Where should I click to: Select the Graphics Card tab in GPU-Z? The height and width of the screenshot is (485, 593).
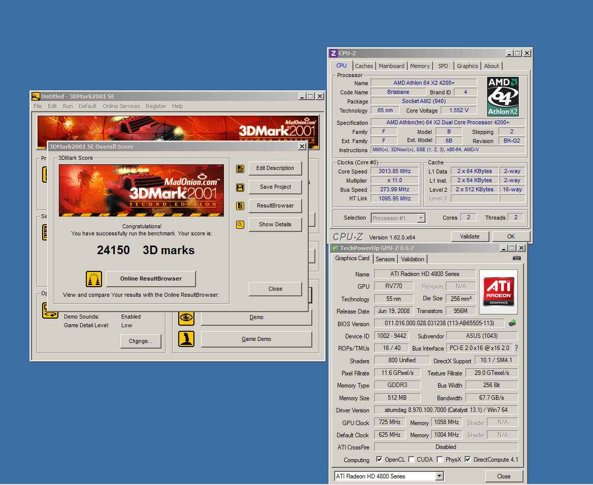pyautogui.click(x=352, y=258)
